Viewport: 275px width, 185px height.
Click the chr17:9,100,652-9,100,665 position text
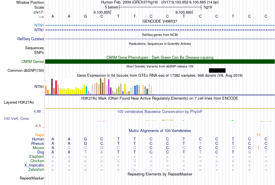tap(190, 2)
